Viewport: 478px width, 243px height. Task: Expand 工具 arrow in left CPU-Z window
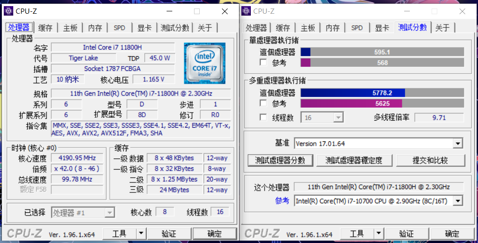141,234
